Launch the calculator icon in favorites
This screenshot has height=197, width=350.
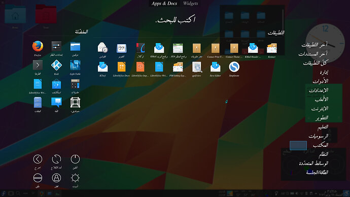coord(75,84)
